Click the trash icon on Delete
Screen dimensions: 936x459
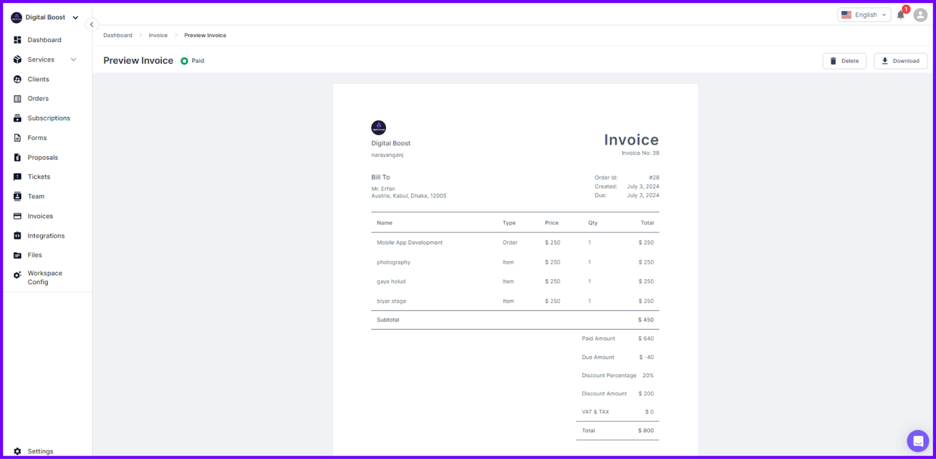pos(833,61)
